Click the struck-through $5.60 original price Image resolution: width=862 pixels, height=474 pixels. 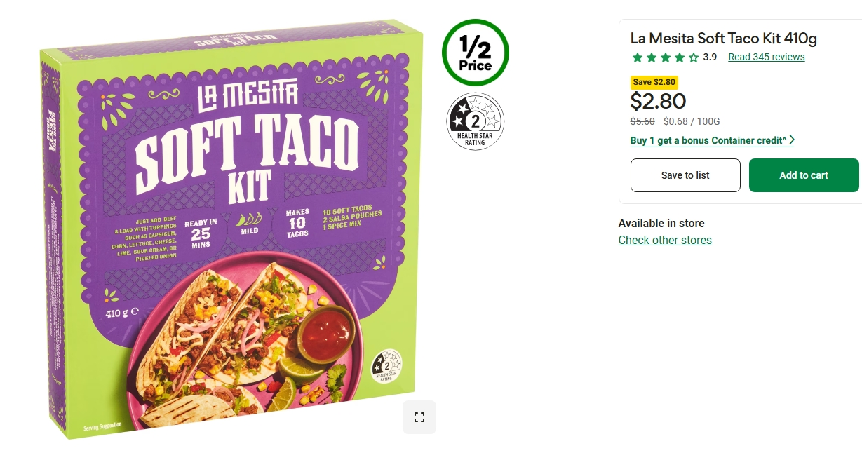pos(642,121)
